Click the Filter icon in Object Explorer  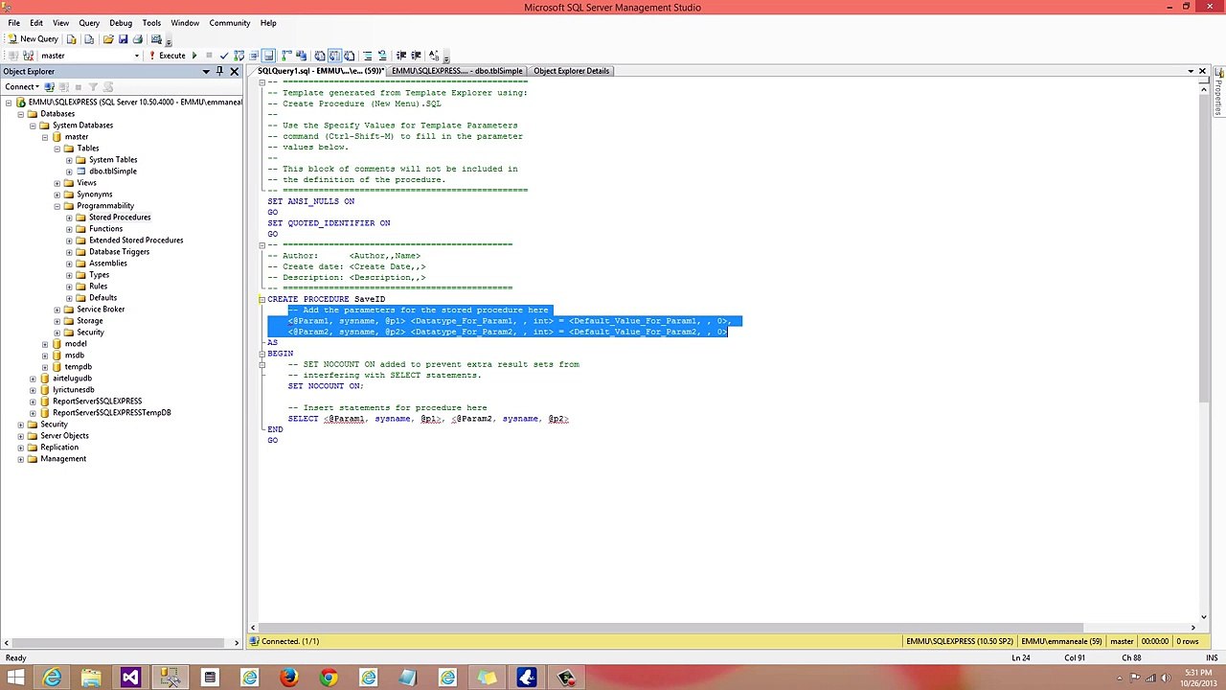93,86
